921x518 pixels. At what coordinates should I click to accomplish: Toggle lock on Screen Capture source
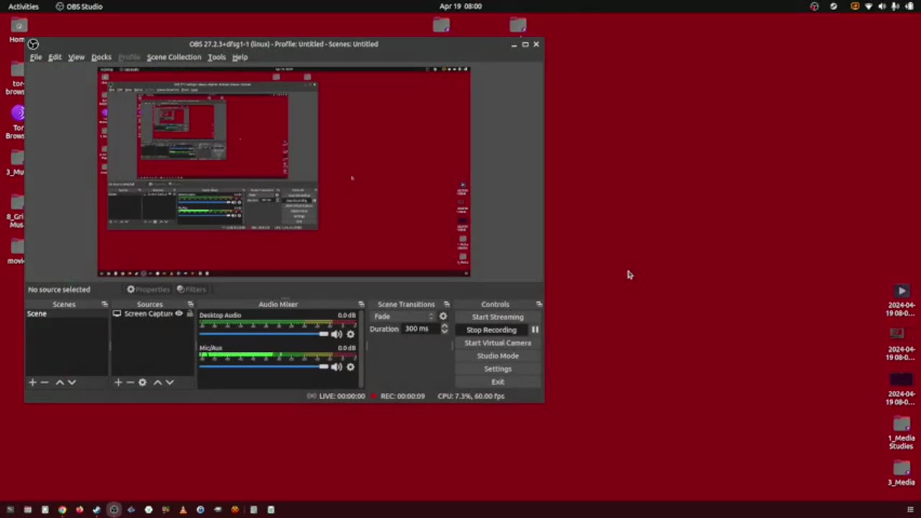(x=190, y=314)
